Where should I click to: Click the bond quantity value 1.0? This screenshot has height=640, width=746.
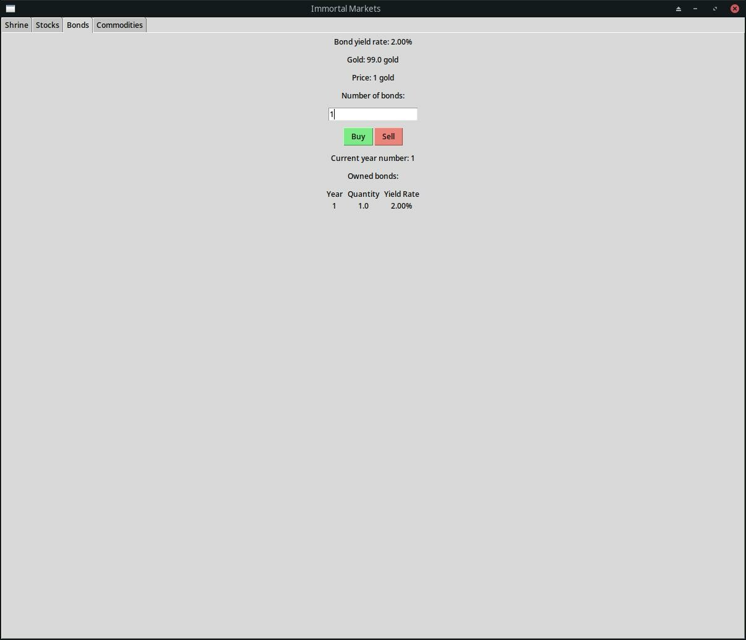[363, 205]
